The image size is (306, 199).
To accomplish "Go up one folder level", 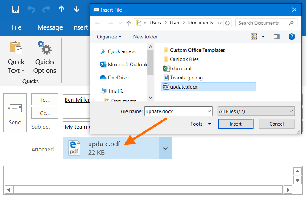I will pyautogui.click(x=129, y=23).
